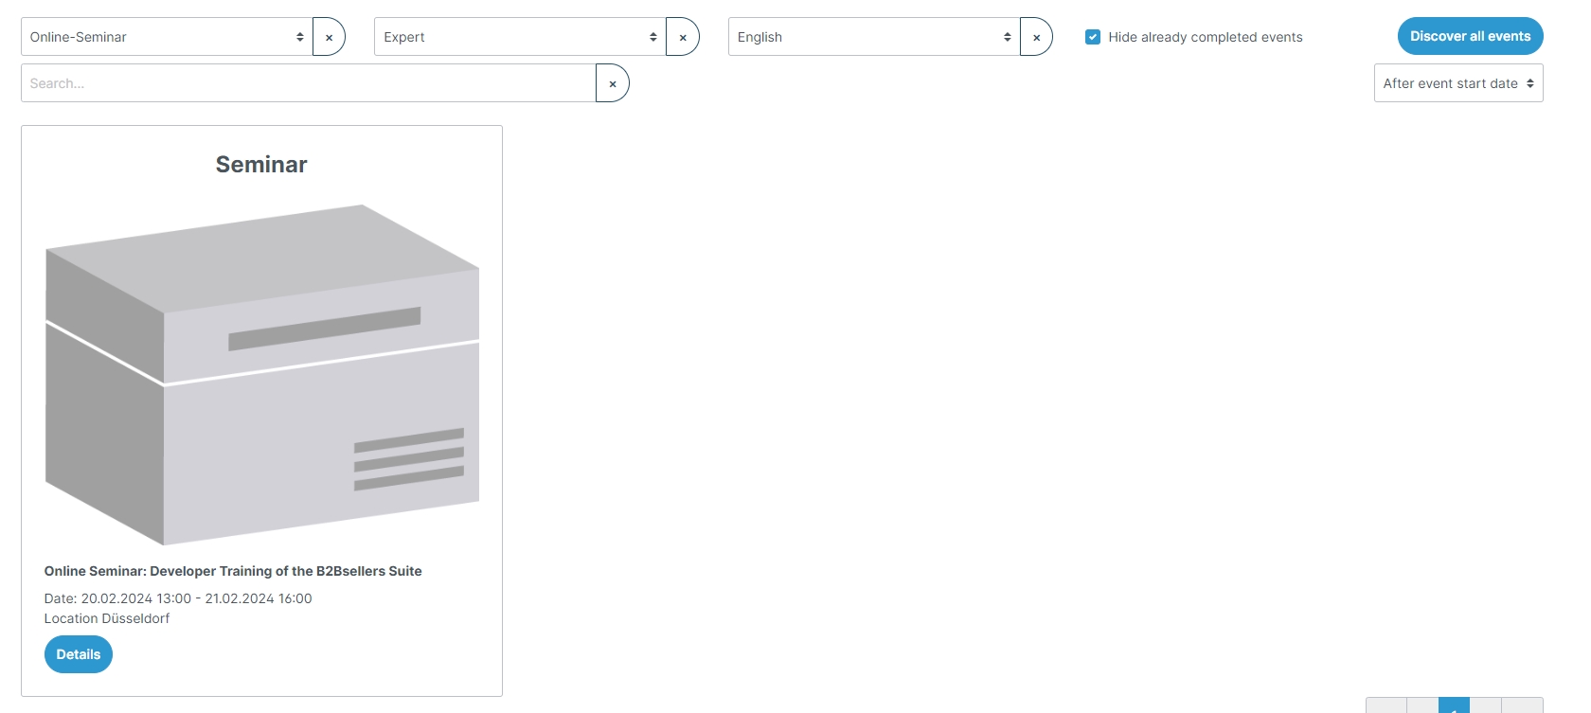
Task: Clear the Online-Seminar filter with its x button
Action: pyautogui.click(x=329, y=37)
